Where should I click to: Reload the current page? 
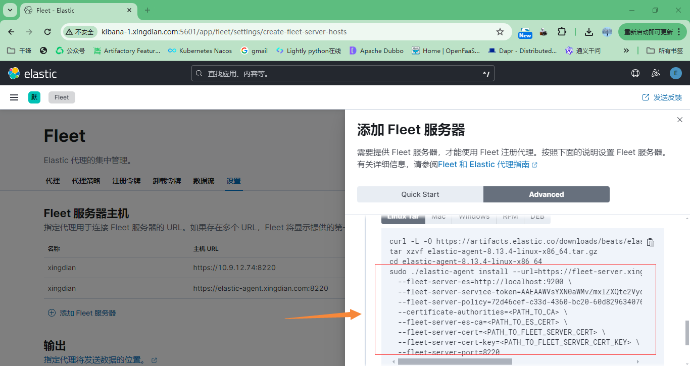[47, 32]
